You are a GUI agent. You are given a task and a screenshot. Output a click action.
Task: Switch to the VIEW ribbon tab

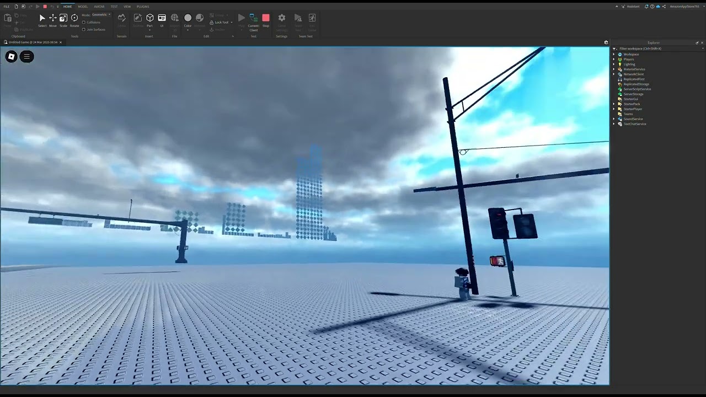[x=127, y=7]
